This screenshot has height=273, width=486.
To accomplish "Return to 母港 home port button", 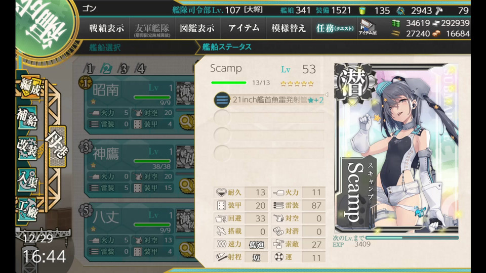I will pos(57,146).
